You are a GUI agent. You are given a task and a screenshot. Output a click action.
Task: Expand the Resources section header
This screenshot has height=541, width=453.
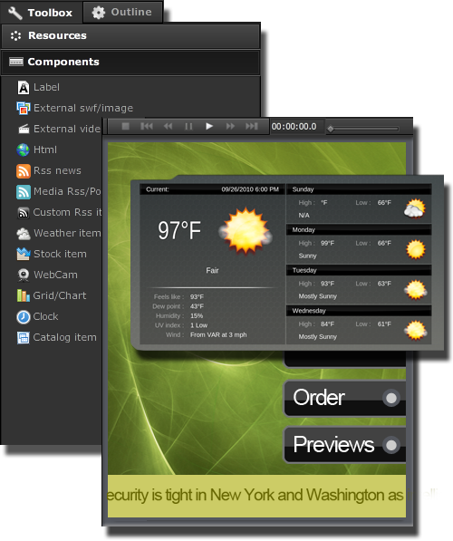[x=130, y=35]
